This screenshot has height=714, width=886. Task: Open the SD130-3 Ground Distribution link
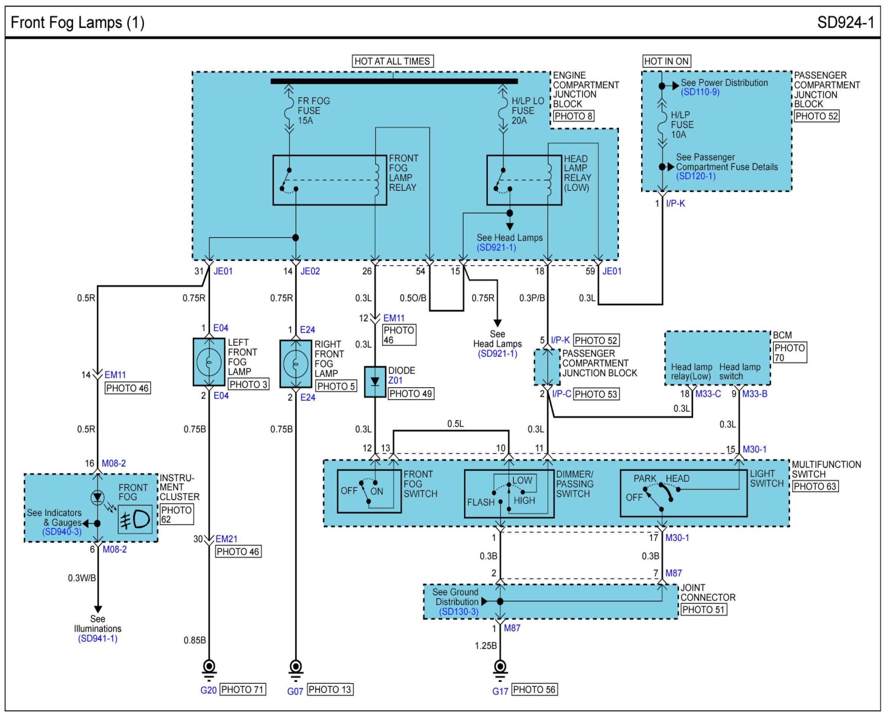pyautogui.click(x=458, y=612)
